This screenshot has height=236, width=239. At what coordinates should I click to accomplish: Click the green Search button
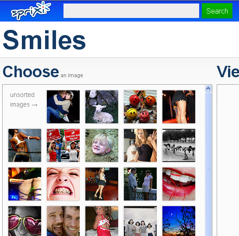click(x=217, y=11)
